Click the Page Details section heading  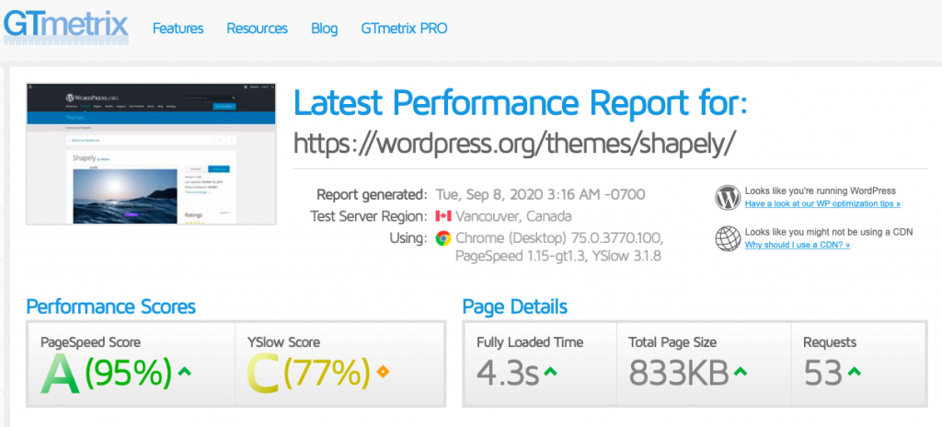(x=515, y=306)
